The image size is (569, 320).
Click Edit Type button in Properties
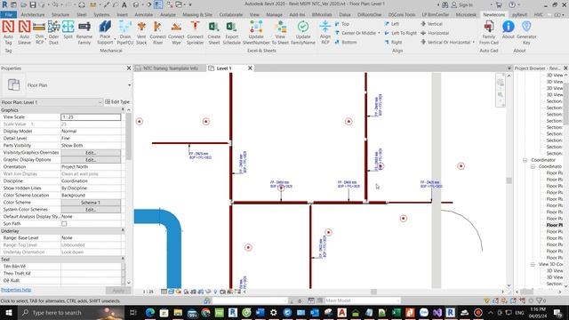[x=117, y=102]
